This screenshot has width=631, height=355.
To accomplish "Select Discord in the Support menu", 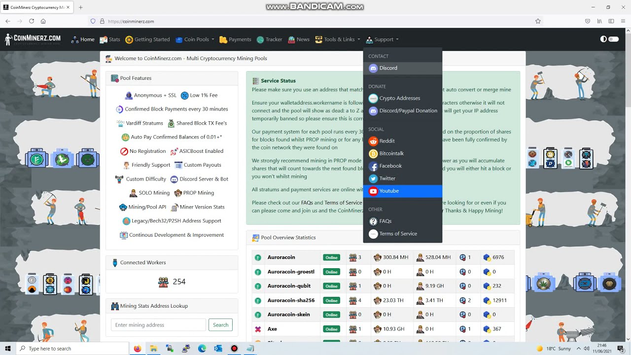I will (x=403, y=68).
